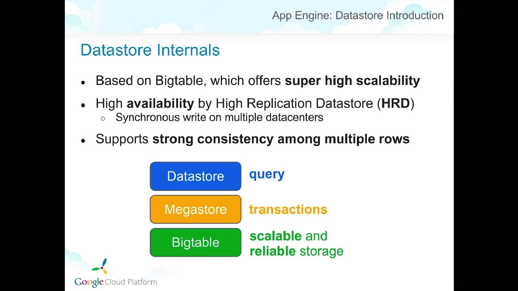Click the bold "strong consistency among multiple rows" text
518x291 pixels.
[x=281, y=139]
